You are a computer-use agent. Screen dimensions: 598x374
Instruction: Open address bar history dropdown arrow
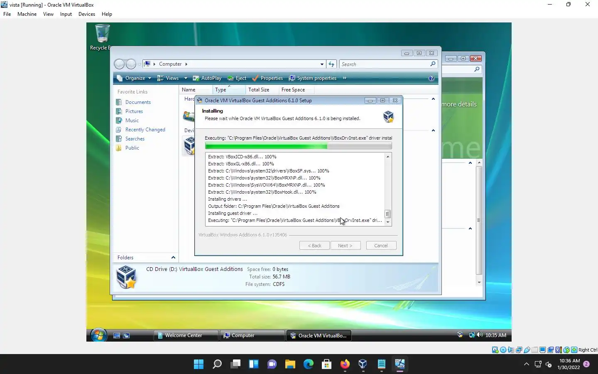point(322,64)
